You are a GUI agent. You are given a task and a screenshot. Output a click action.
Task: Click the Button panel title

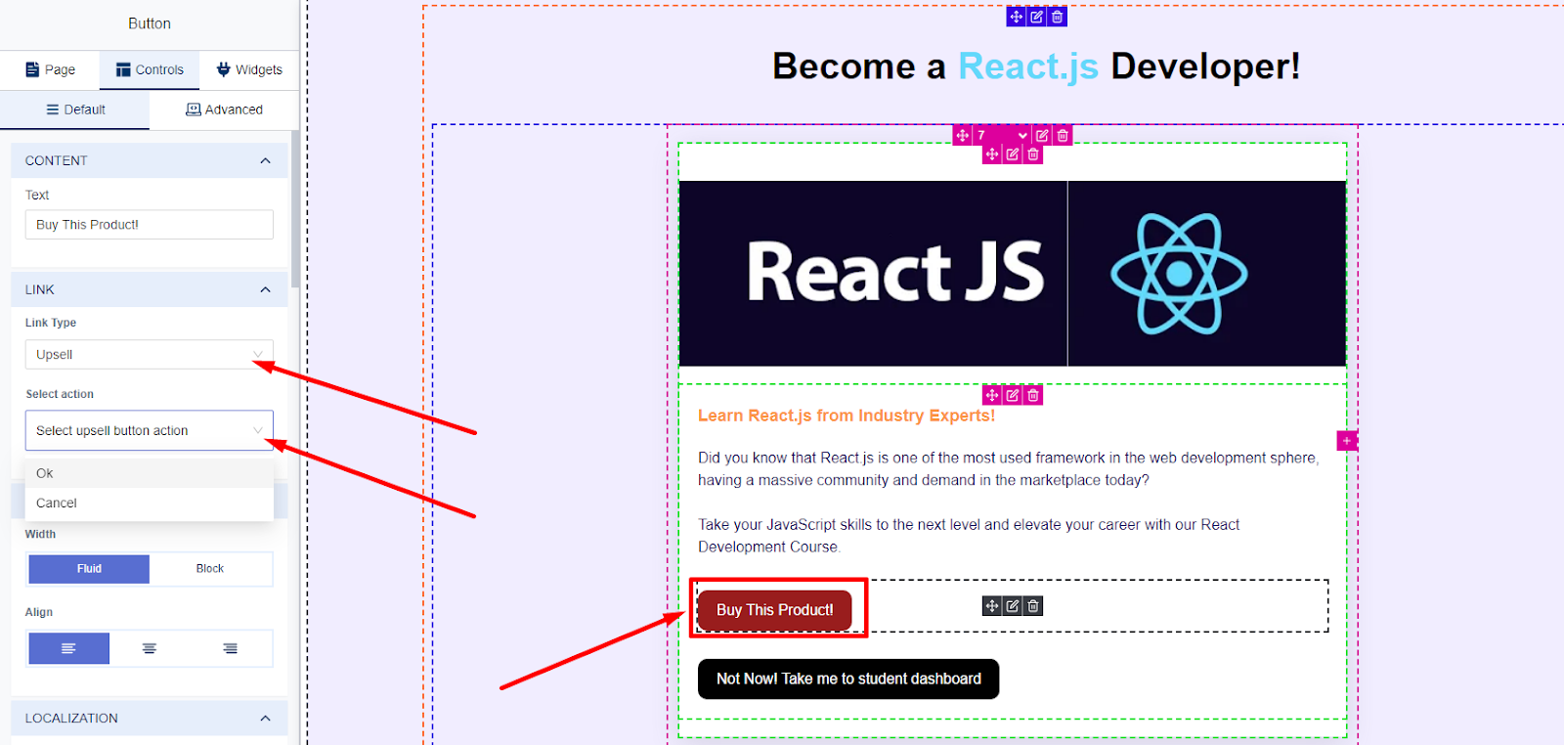pyautogui.click(x=150, y=23)
